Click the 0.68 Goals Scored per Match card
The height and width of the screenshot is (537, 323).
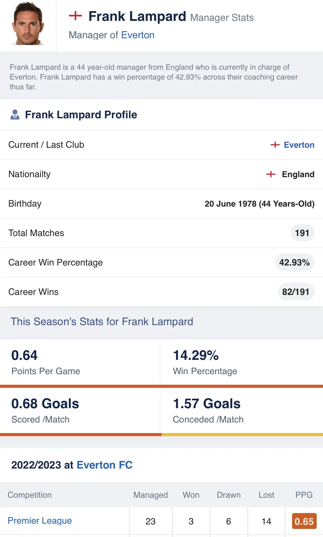[80, 410]
